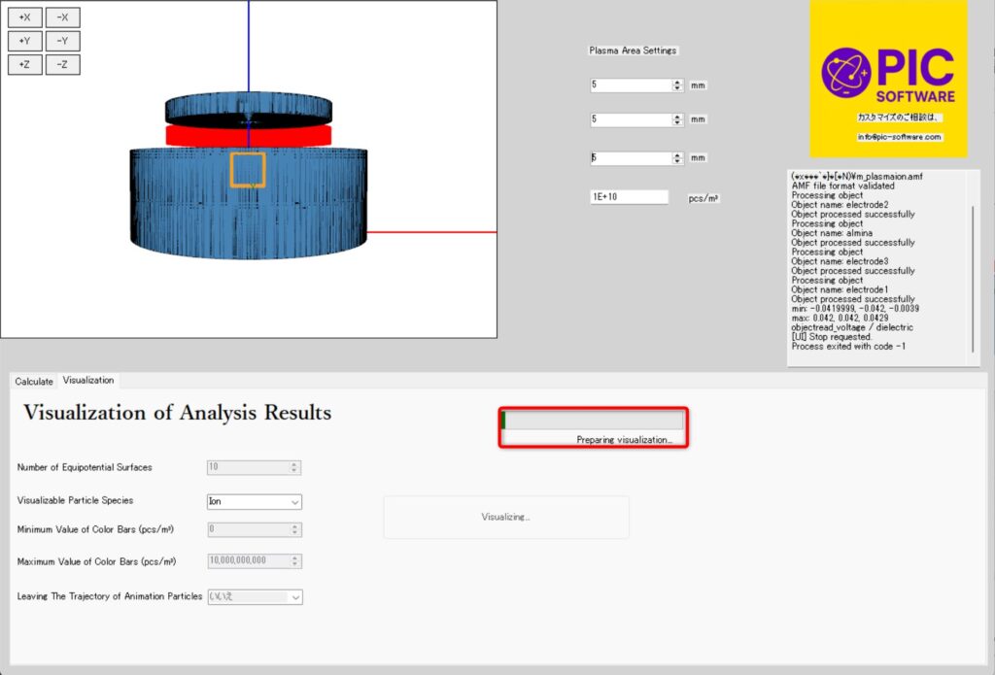Click the first plasma area mm stepper
The height and width of the screenshot is (675, 995).
click(677, 85)
